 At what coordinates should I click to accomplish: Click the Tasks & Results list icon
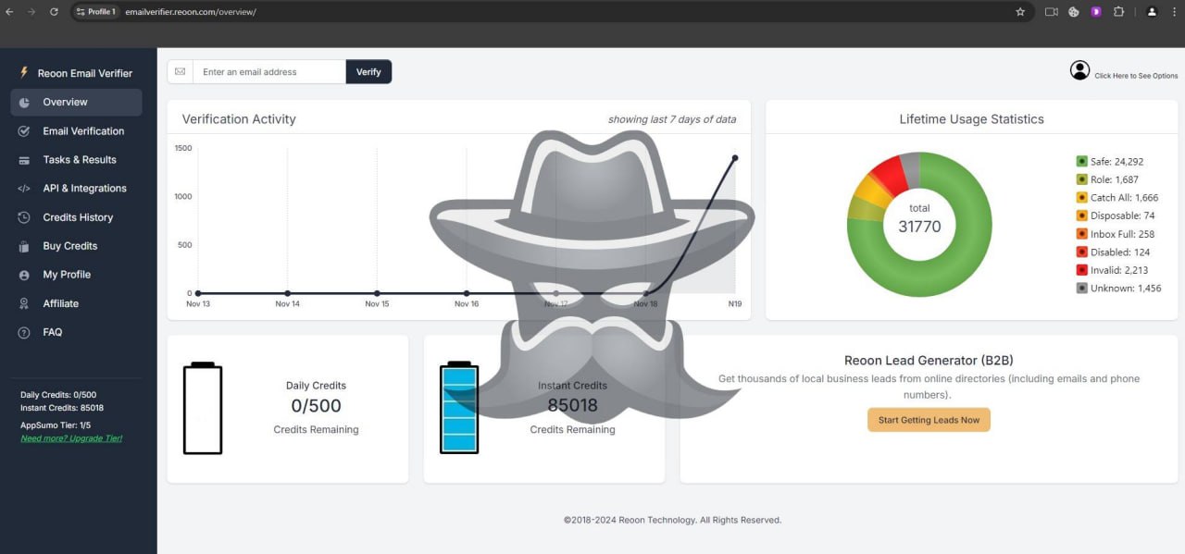coord(24,160)
